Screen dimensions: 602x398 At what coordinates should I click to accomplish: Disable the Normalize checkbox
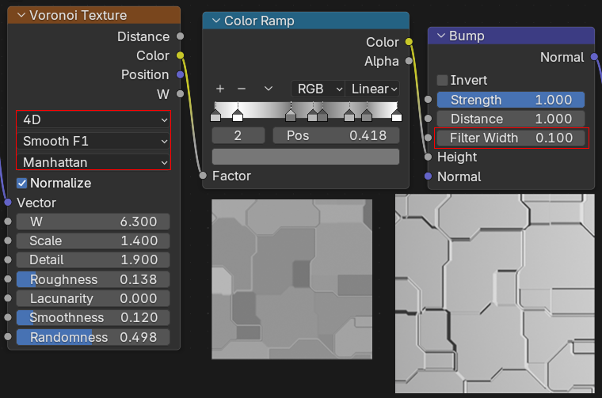22,183
